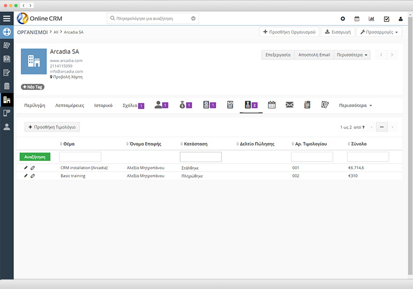Open the notes pencil sidebar icon
This screenshot has height=289, width=413.
point(7,72)
